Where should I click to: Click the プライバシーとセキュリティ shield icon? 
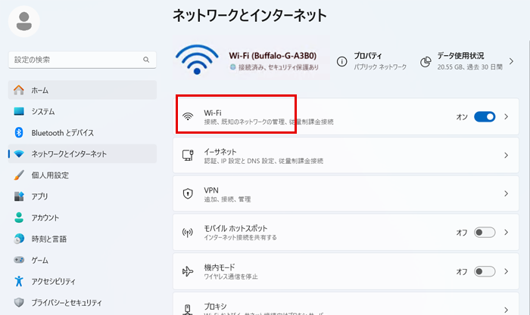(19, 302)
